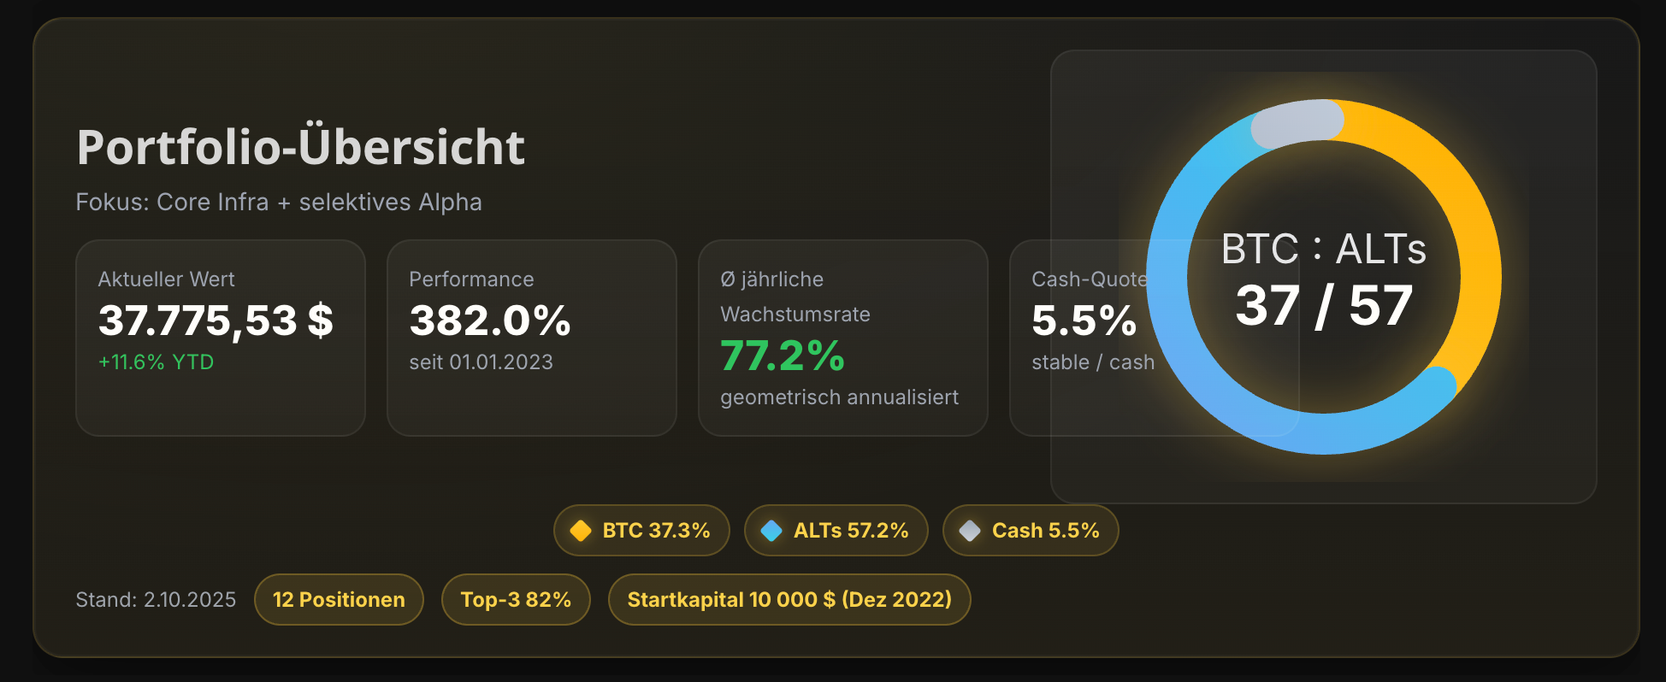
Task: Click the blue ALTs diamond icon
Action: (771, 531)
